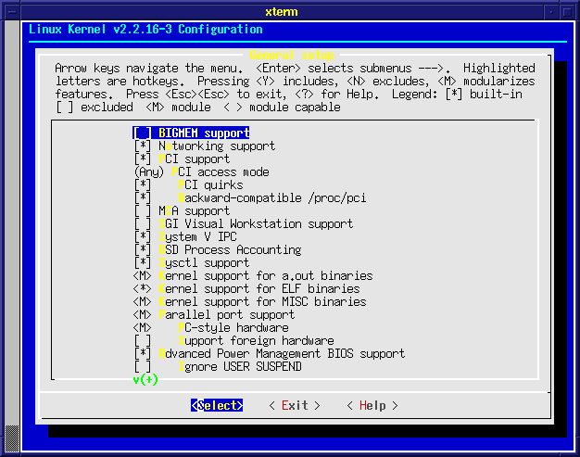Enable Support foreign hardware option

(142, 341)
